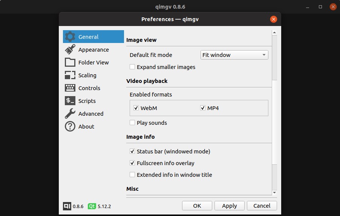Image resolution: width=340 pixels, height=216 pixels.
Task: Open the Default fit mode dropdown
Action: pyautogui.click(x=234, y=55)
